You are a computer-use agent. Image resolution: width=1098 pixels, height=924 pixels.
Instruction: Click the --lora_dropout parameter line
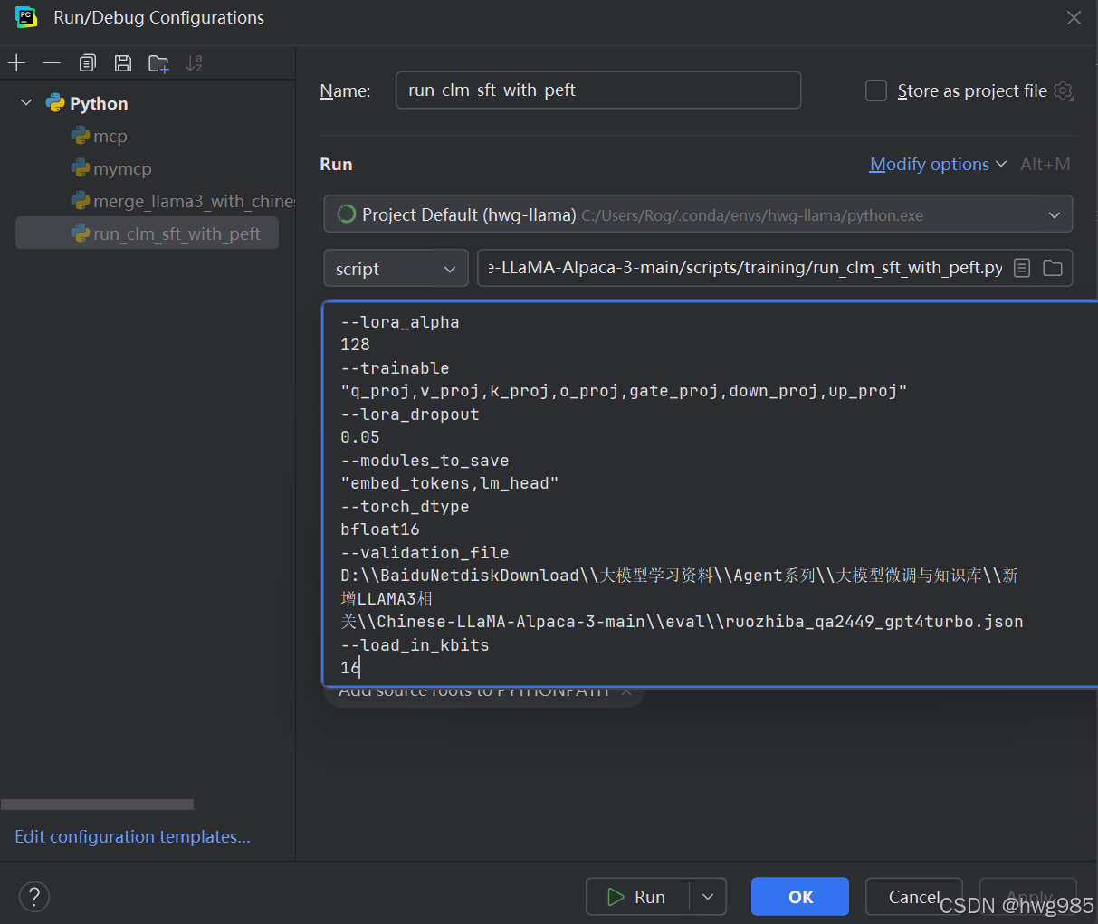[410, 414]
